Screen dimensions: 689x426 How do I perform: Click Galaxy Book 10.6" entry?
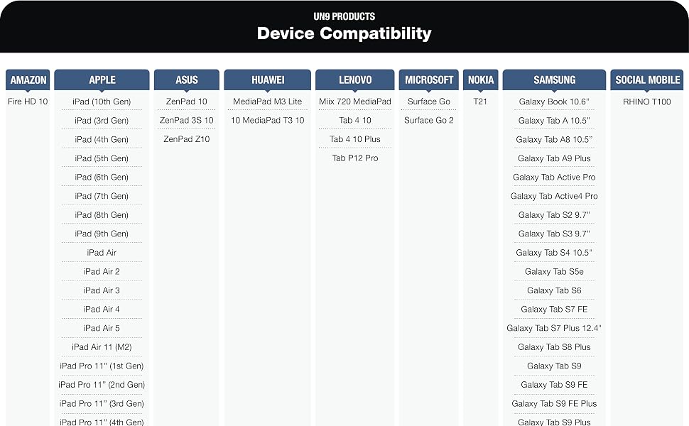click(x=554, y=102)
